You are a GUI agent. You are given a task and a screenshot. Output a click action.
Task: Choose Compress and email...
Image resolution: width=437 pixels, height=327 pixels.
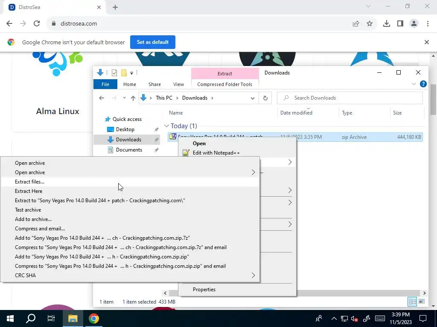(130, 229)
